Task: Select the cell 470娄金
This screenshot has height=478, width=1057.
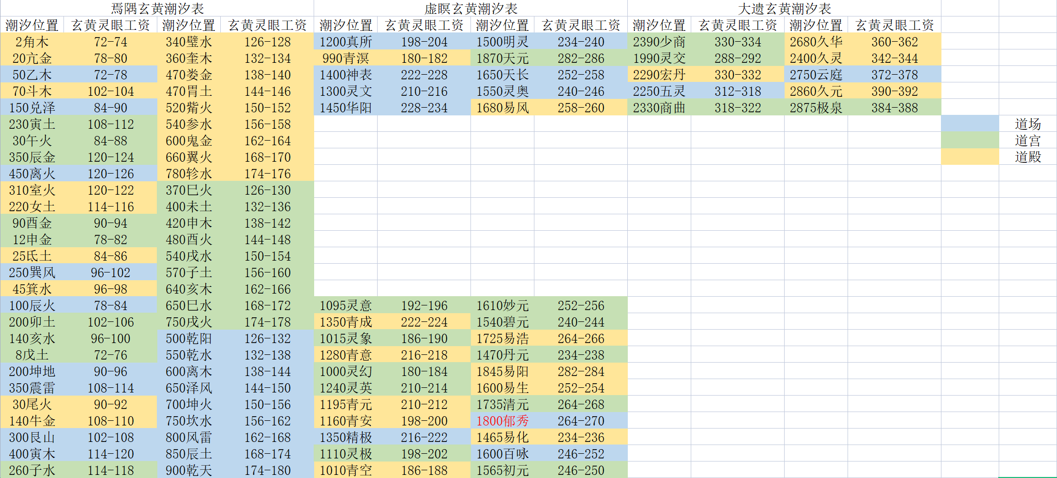Action: pyautogui.click(x=189, y=74)
